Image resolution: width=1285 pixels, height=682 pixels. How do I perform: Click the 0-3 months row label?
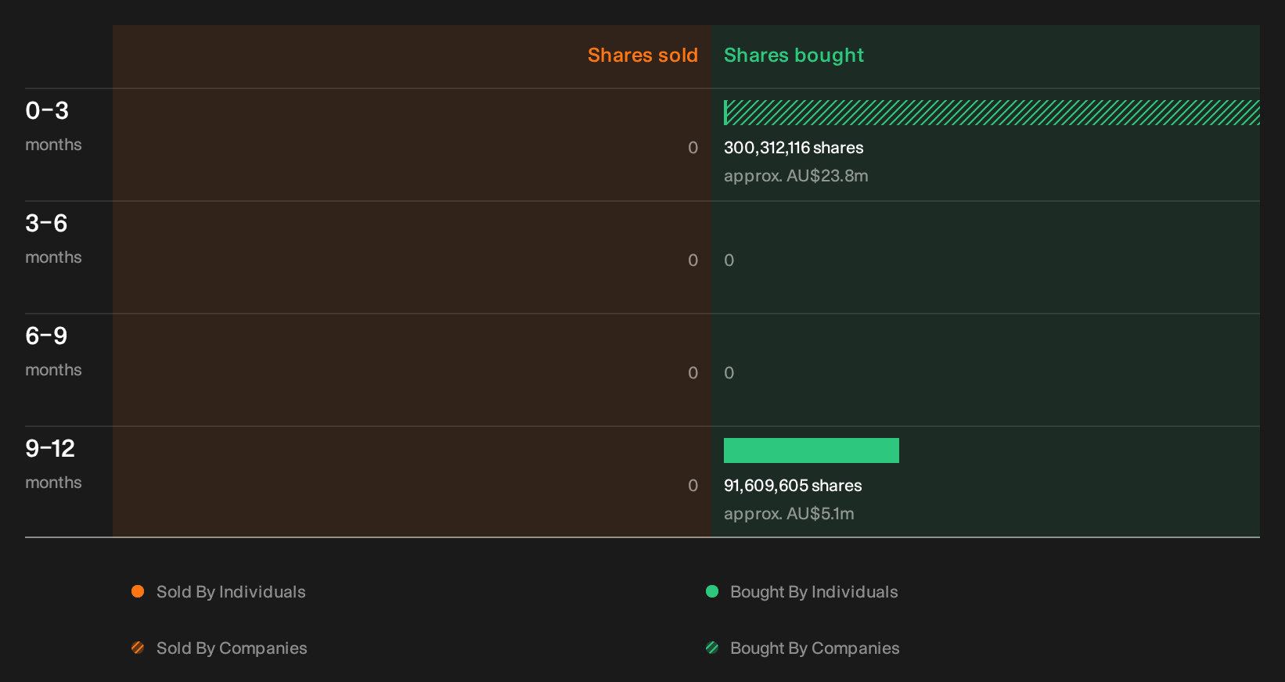53,126
